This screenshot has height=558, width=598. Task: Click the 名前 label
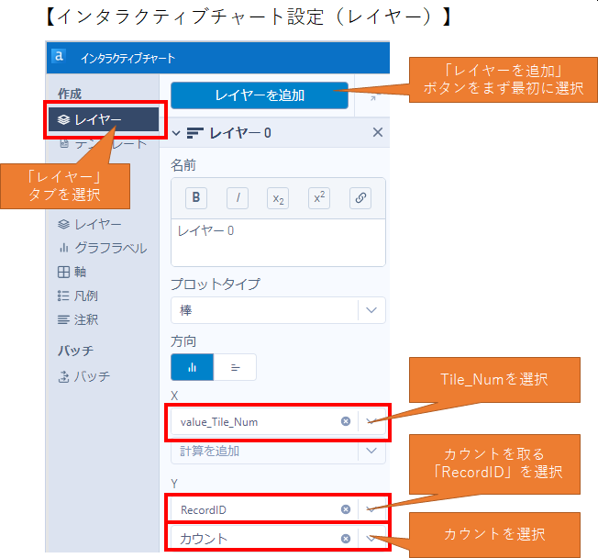183,165
